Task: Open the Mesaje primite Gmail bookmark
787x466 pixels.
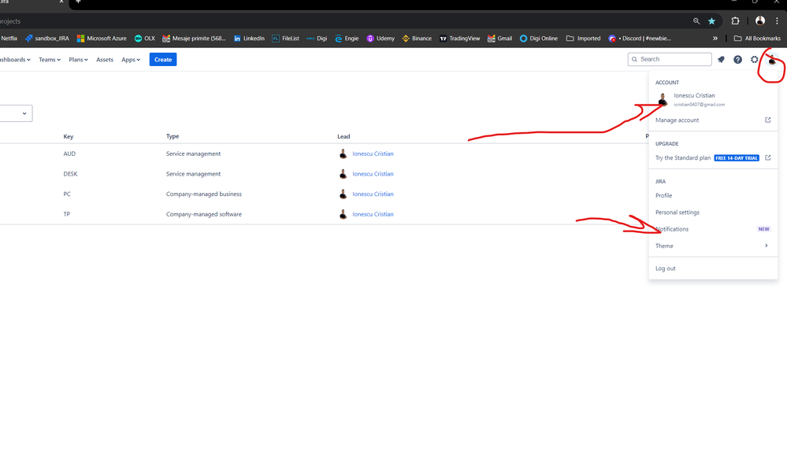Action: point(194,38)
